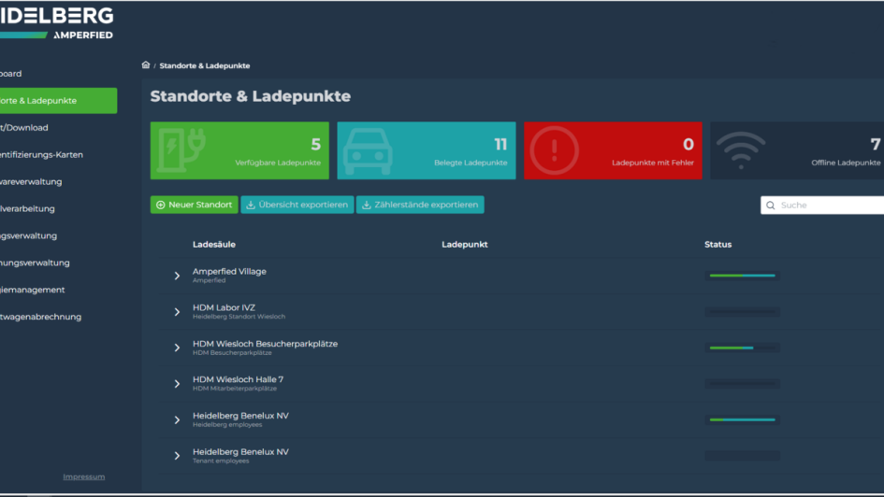Click status bar of Heidelberg Benelux NV Tenant employees
Viewport: 884px width, 497px height.
click(743, 456)
